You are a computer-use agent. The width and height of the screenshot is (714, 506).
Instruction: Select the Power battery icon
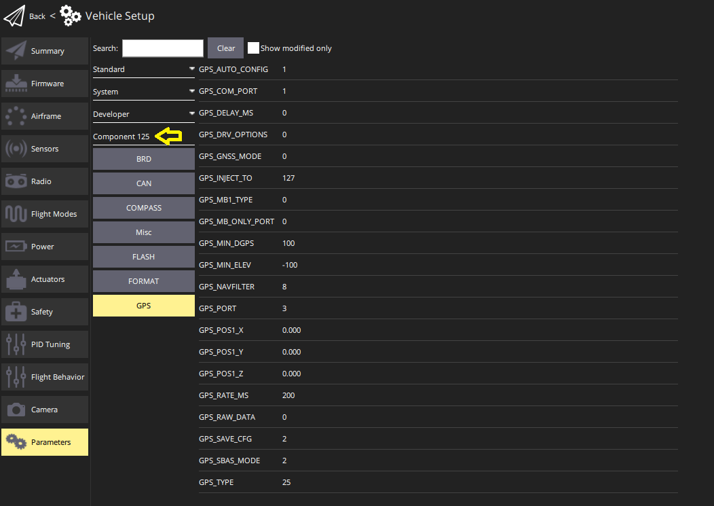point(15,246)
